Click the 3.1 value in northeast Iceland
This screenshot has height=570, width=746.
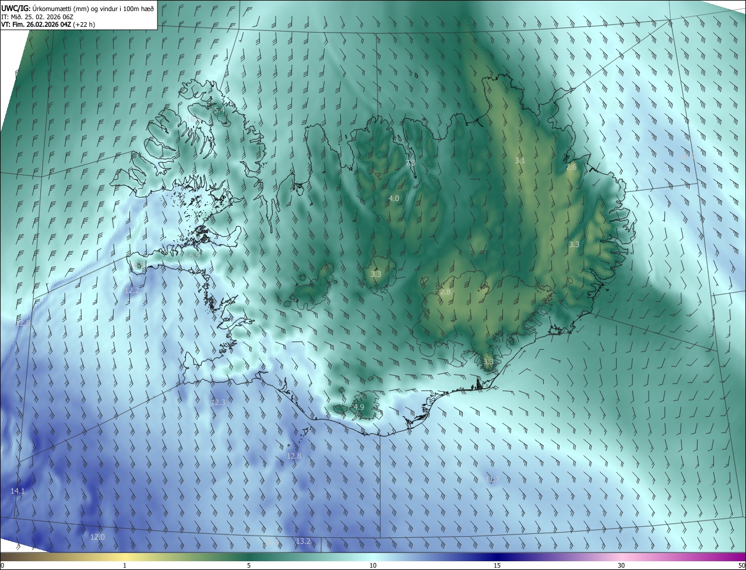(x=520, y=160)
